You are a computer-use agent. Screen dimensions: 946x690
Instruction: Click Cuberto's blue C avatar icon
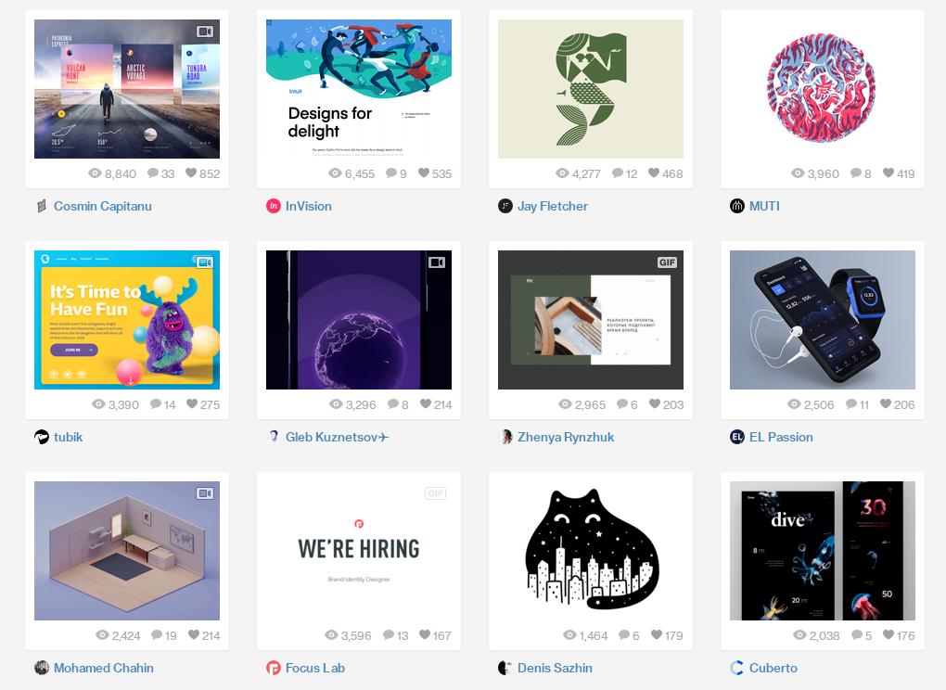pos(736,668)
